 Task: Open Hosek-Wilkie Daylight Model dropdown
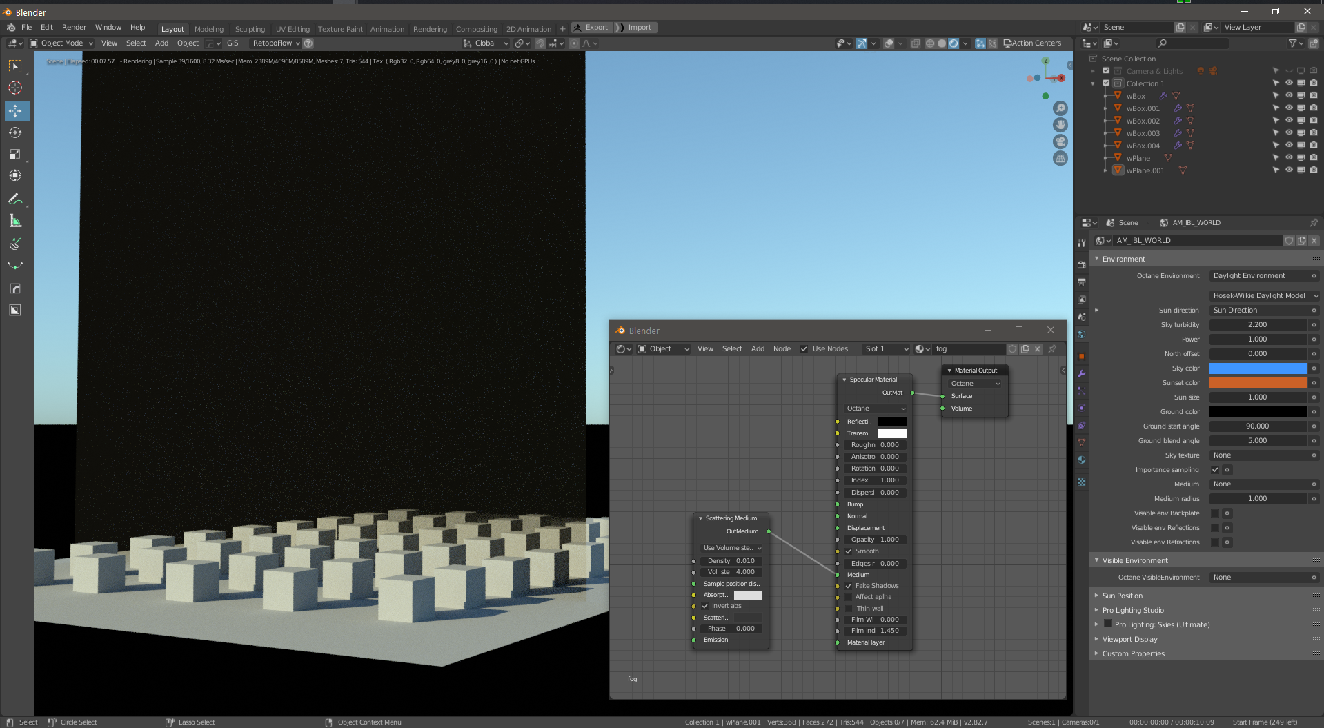[x=1265, y=296]
